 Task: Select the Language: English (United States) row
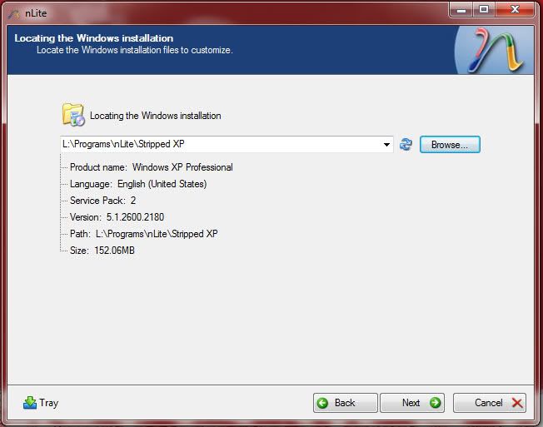138,184
